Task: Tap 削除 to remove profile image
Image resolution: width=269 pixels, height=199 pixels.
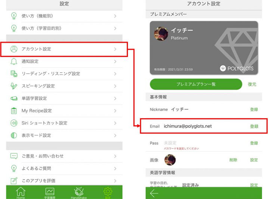Action: (233, 160)
